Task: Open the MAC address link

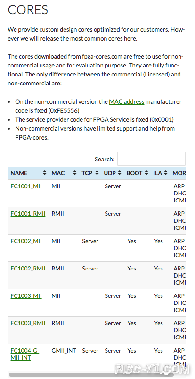Action: pyautogui.click(x=126, y=102)
